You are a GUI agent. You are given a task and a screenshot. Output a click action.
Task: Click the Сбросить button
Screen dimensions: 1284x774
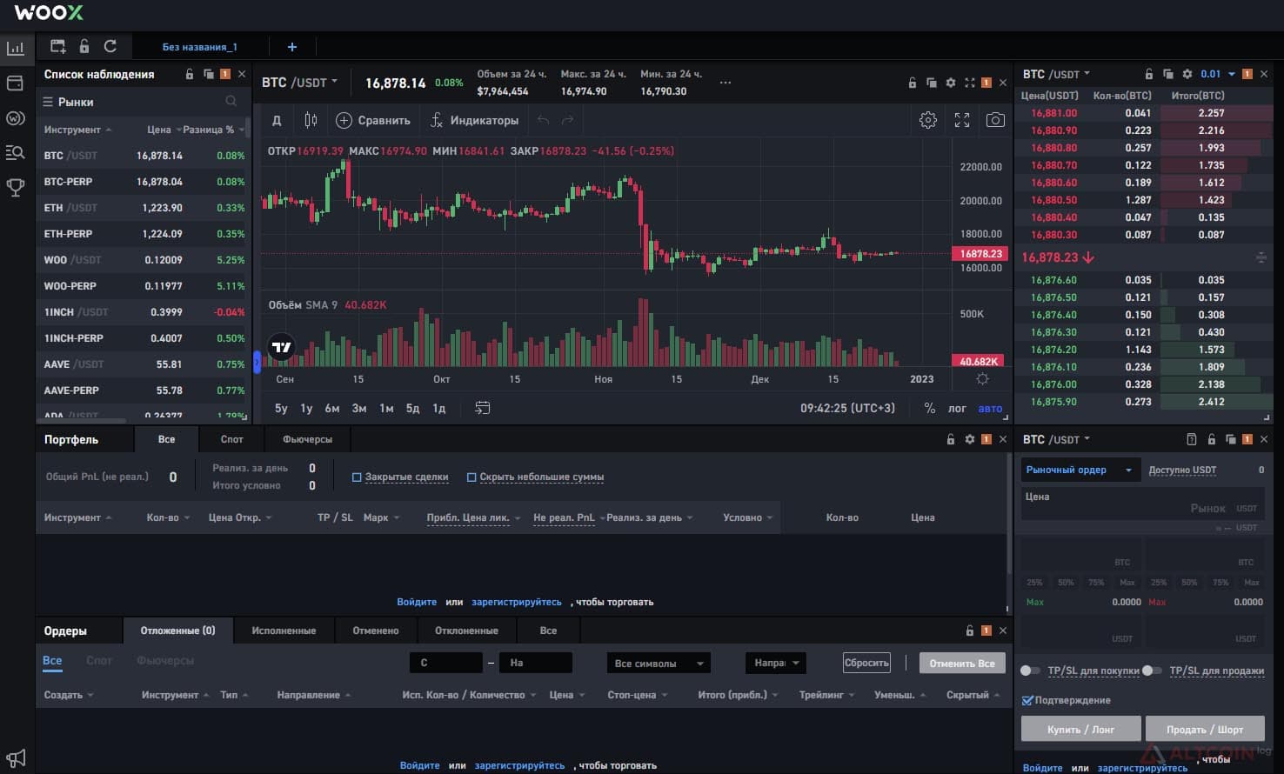(866, 663)
